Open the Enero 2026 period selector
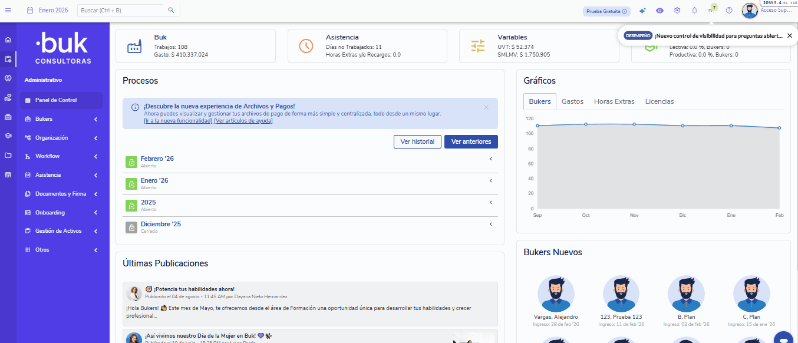This screenshot has height=343, width=798. [x=48, y=11]
